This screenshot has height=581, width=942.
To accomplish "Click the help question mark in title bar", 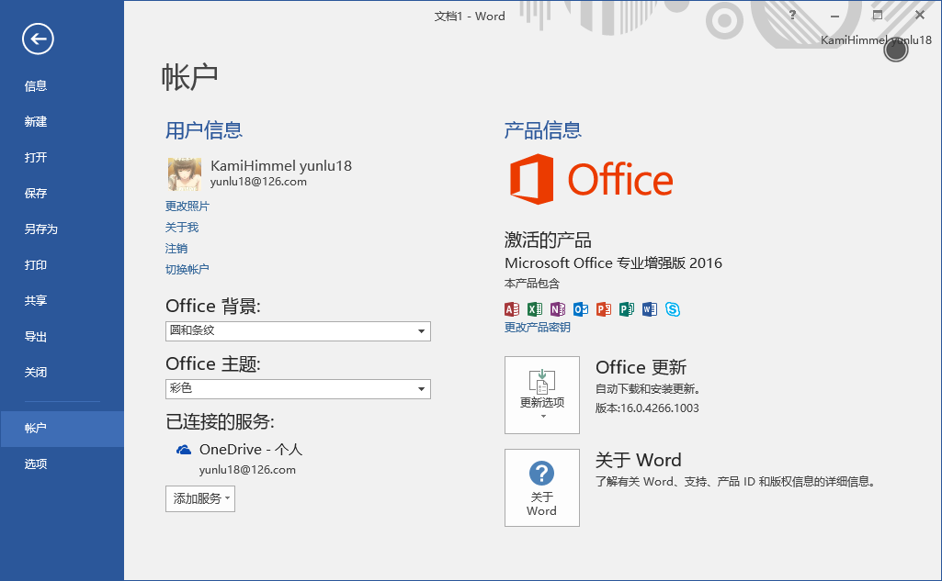I will 792,16.
